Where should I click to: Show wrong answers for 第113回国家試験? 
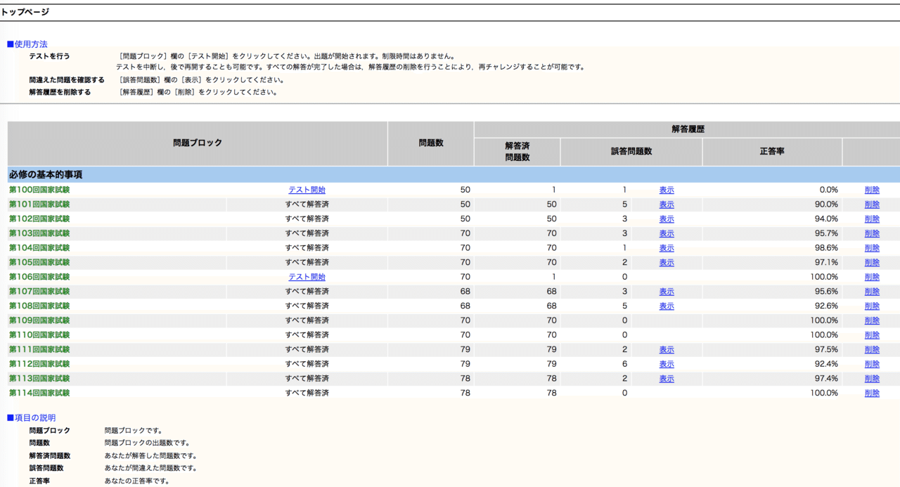(667, 379)
